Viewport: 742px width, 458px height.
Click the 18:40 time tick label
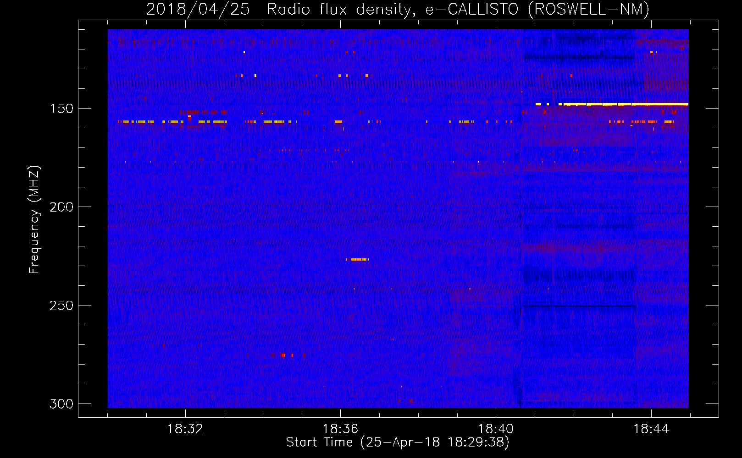[496, 429]
